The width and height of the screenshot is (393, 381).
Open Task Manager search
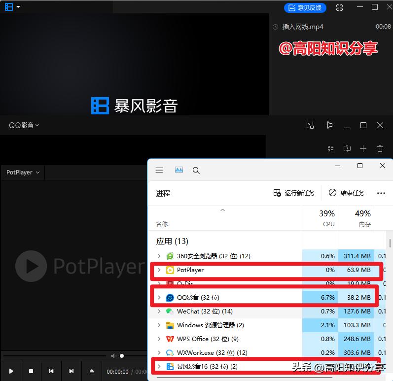[196, 171]
